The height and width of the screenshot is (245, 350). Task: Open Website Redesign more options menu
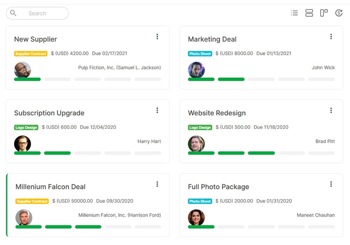[x=331, y=110]
